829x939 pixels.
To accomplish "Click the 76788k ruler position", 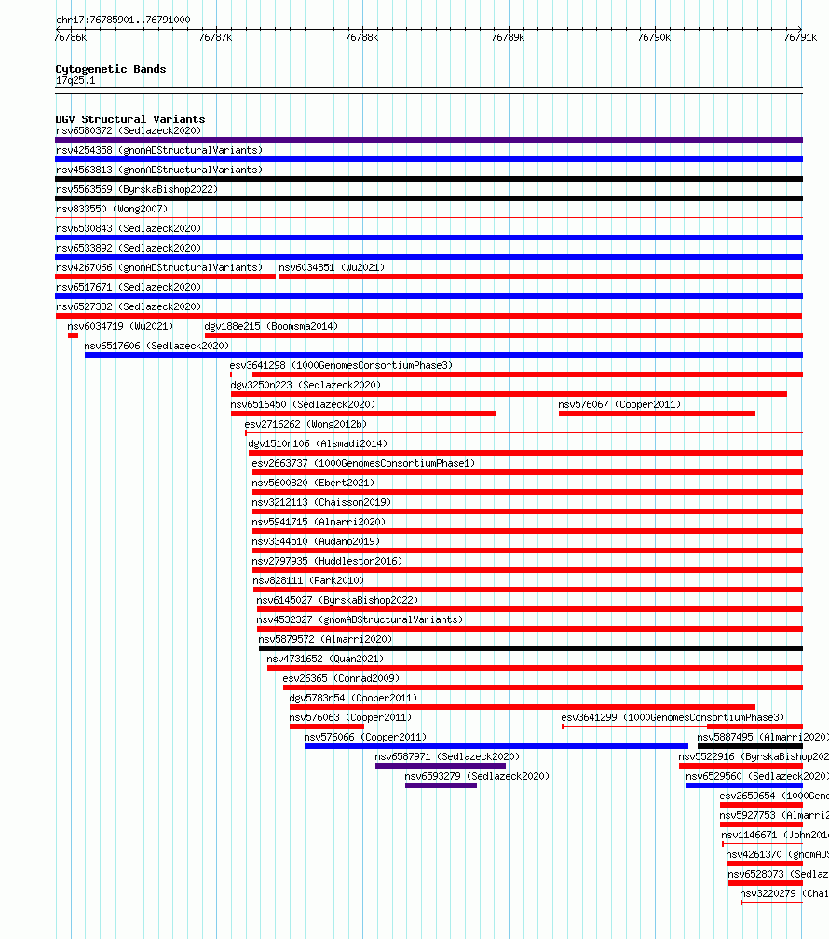I will tap(361, 37).
